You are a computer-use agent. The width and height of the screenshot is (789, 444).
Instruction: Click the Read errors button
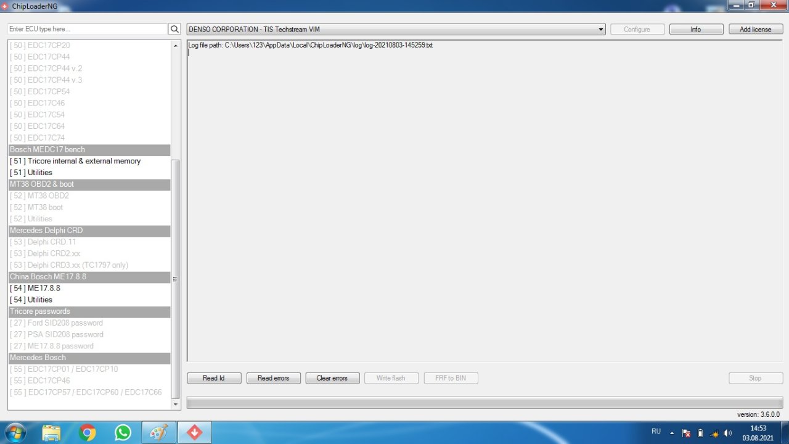click(x=273, y=378)
